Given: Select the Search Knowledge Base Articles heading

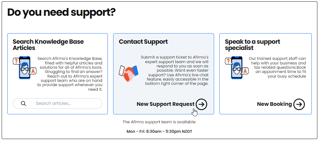Looking at the screenshot, I should point(48,45).
